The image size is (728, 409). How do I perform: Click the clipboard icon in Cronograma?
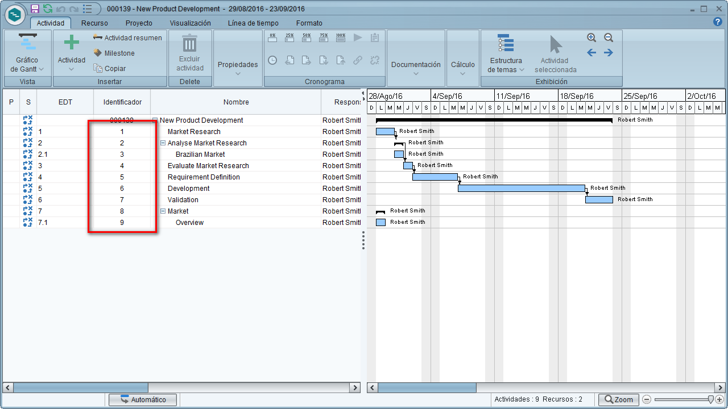(375, 37)
